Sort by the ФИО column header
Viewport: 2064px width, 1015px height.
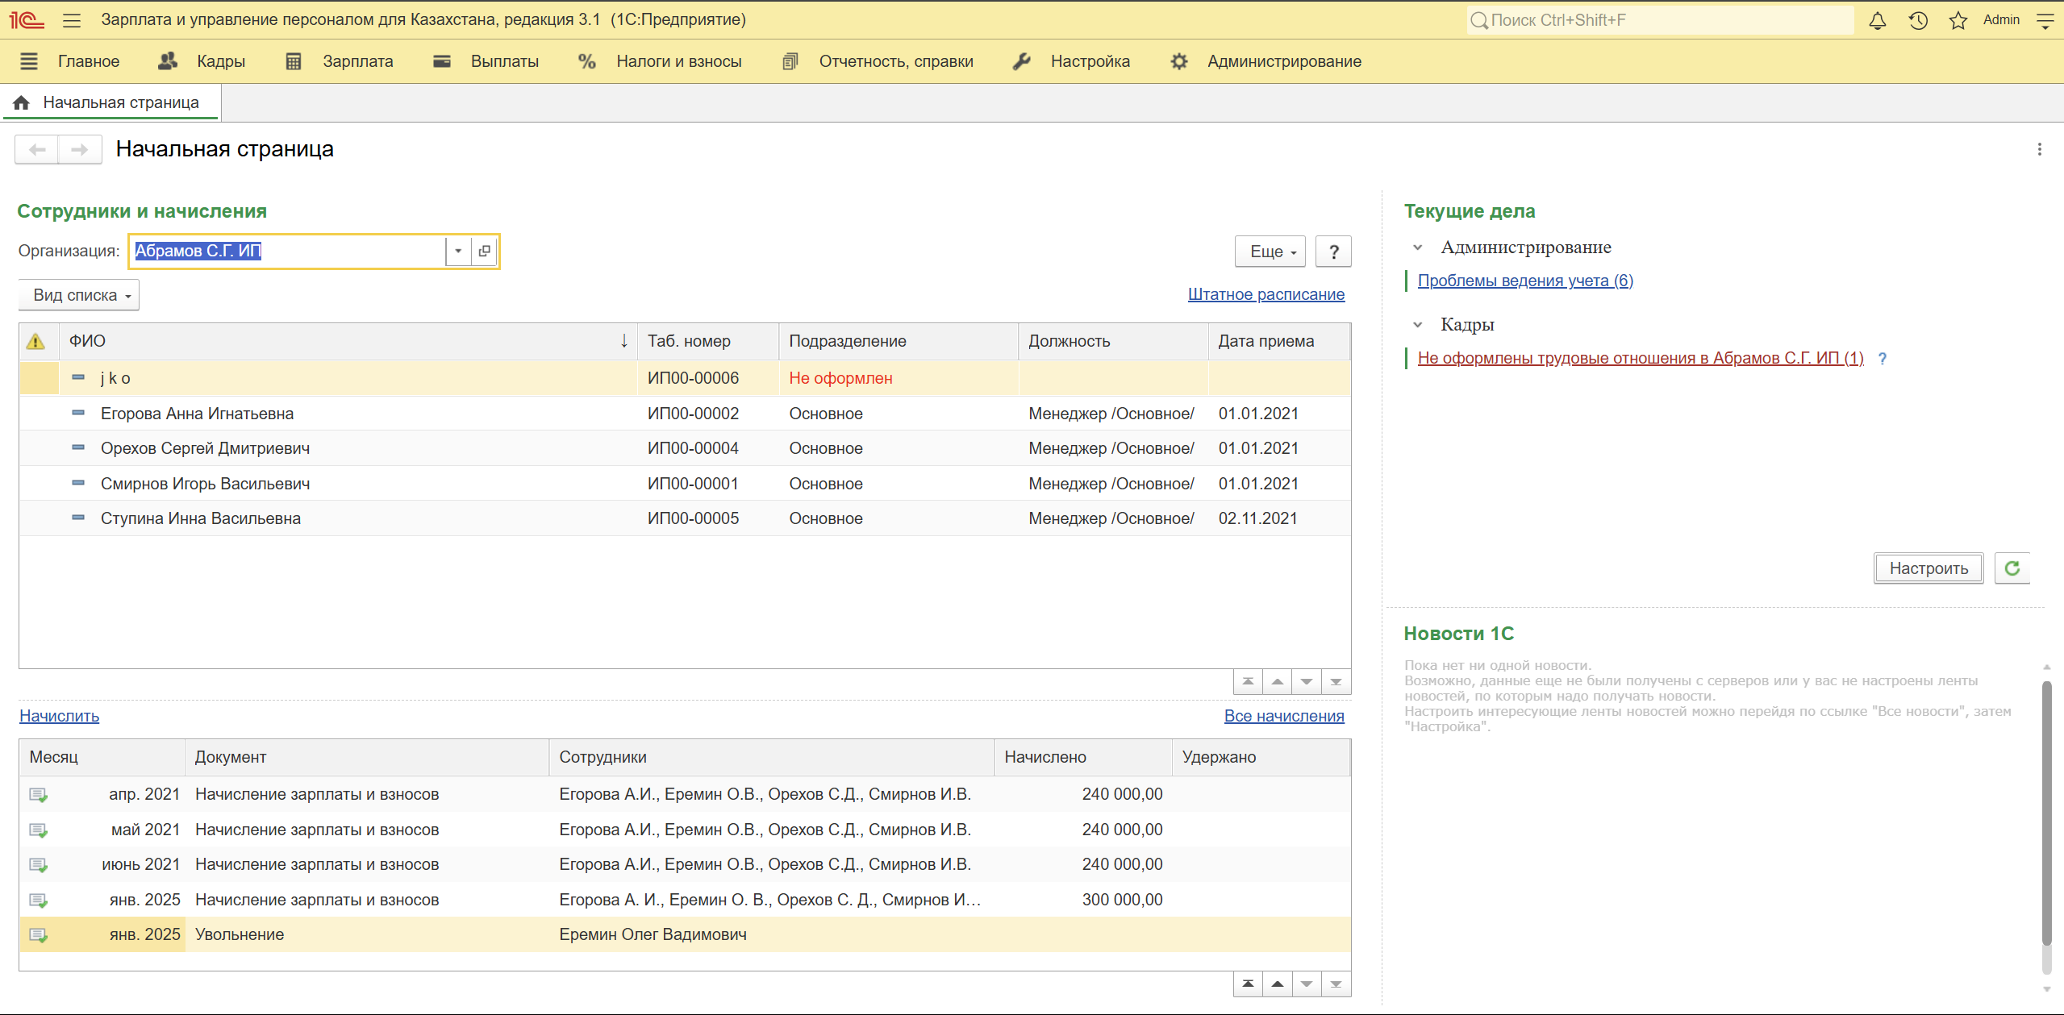pos(348,341)
